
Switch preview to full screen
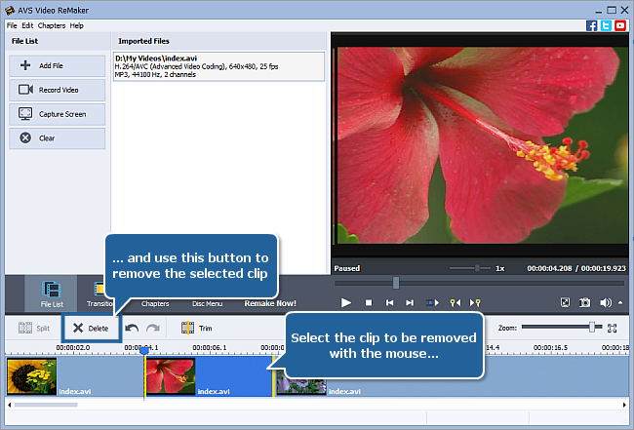click(565, 302)
